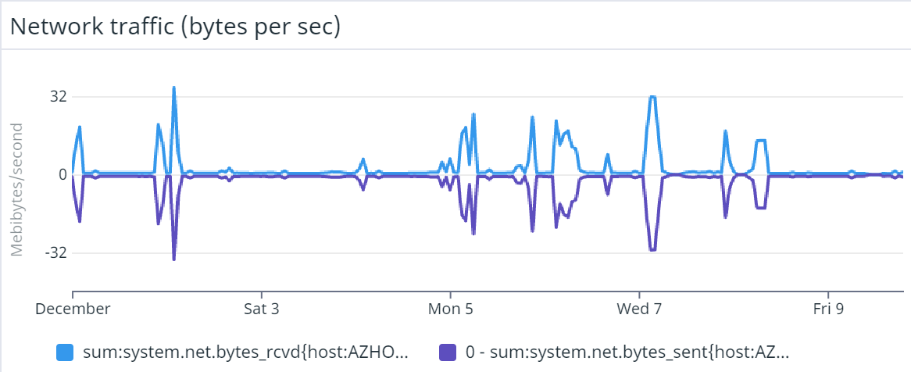
Task: Click the -32 y-axis tick label
Action: (x=55, y=253)
